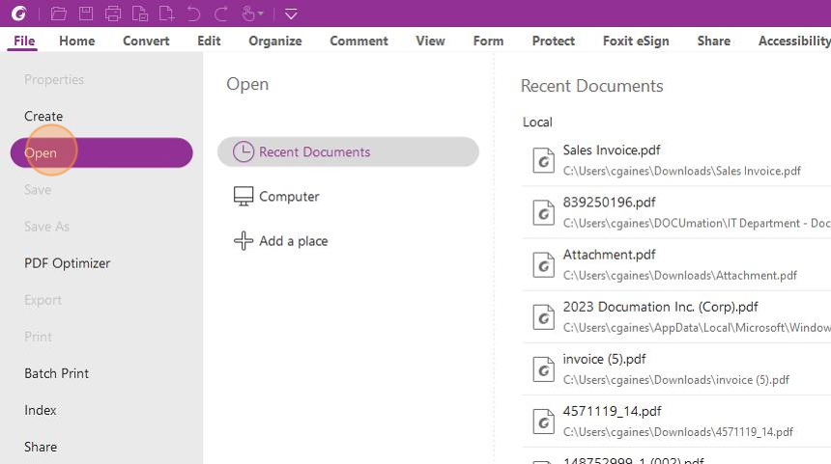Viewport: 831px width, 464px height.
Task: Open the Protect tab
Action: [554, 41]
